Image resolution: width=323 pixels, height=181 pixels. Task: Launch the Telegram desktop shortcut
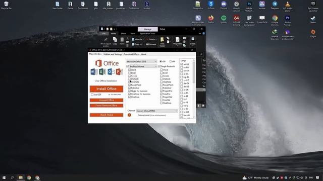point(275,5)
